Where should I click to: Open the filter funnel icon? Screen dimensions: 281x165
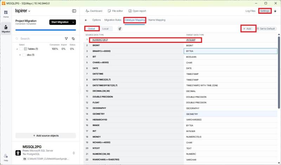(66, 39)
